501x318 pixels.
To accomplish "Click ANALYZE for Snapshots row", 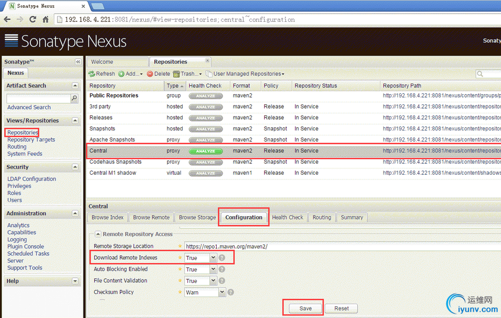I will click(x=206, y=129).
